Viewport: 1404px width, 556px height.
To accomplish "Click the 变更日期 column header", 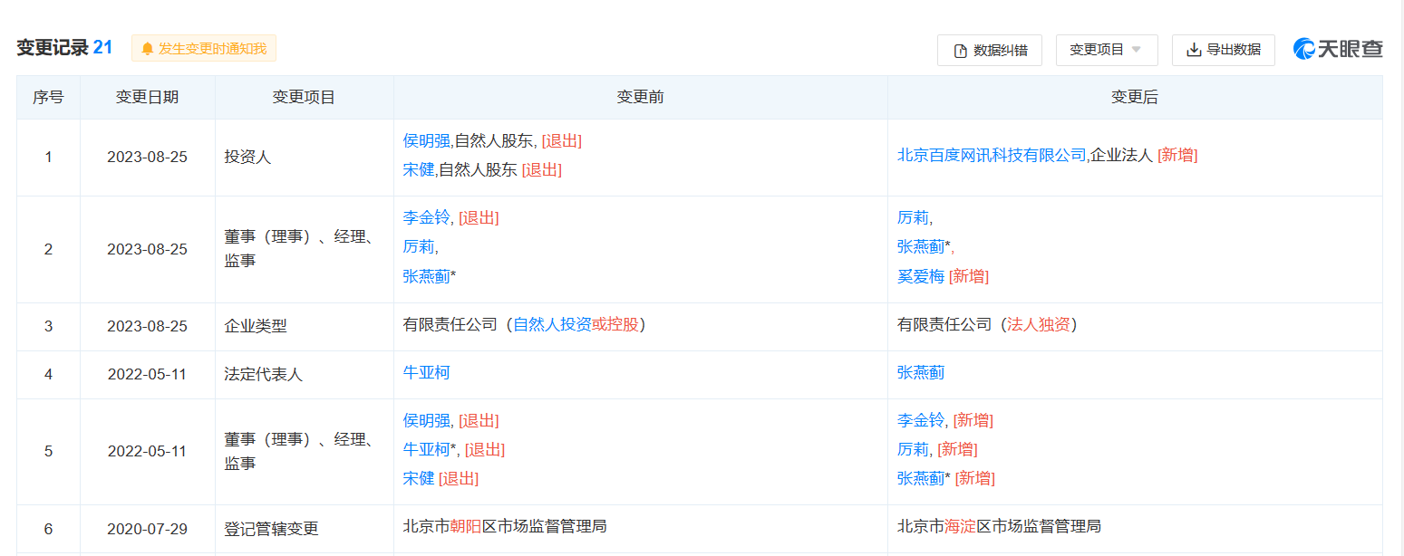I will coord(147,97).
